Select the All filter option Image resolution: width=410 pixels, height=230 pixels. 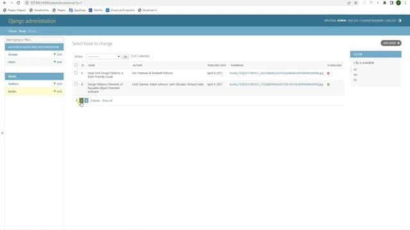355,70
